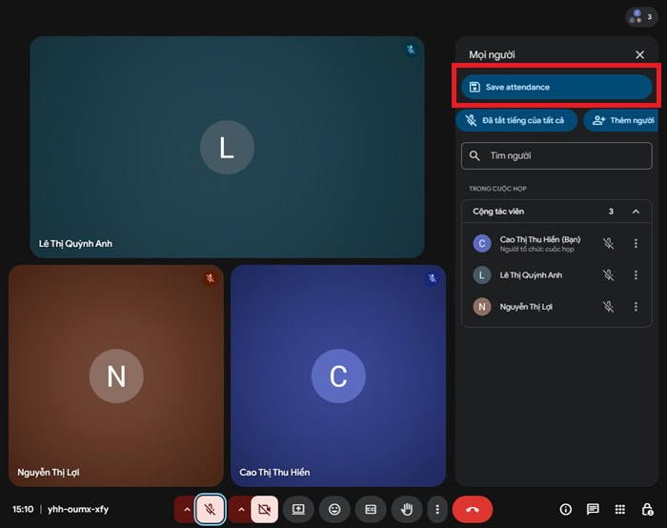
Task: Open more options for Nguyễn Thị Lợi in list
Action: pyautogui.click(x=636, y=306)
